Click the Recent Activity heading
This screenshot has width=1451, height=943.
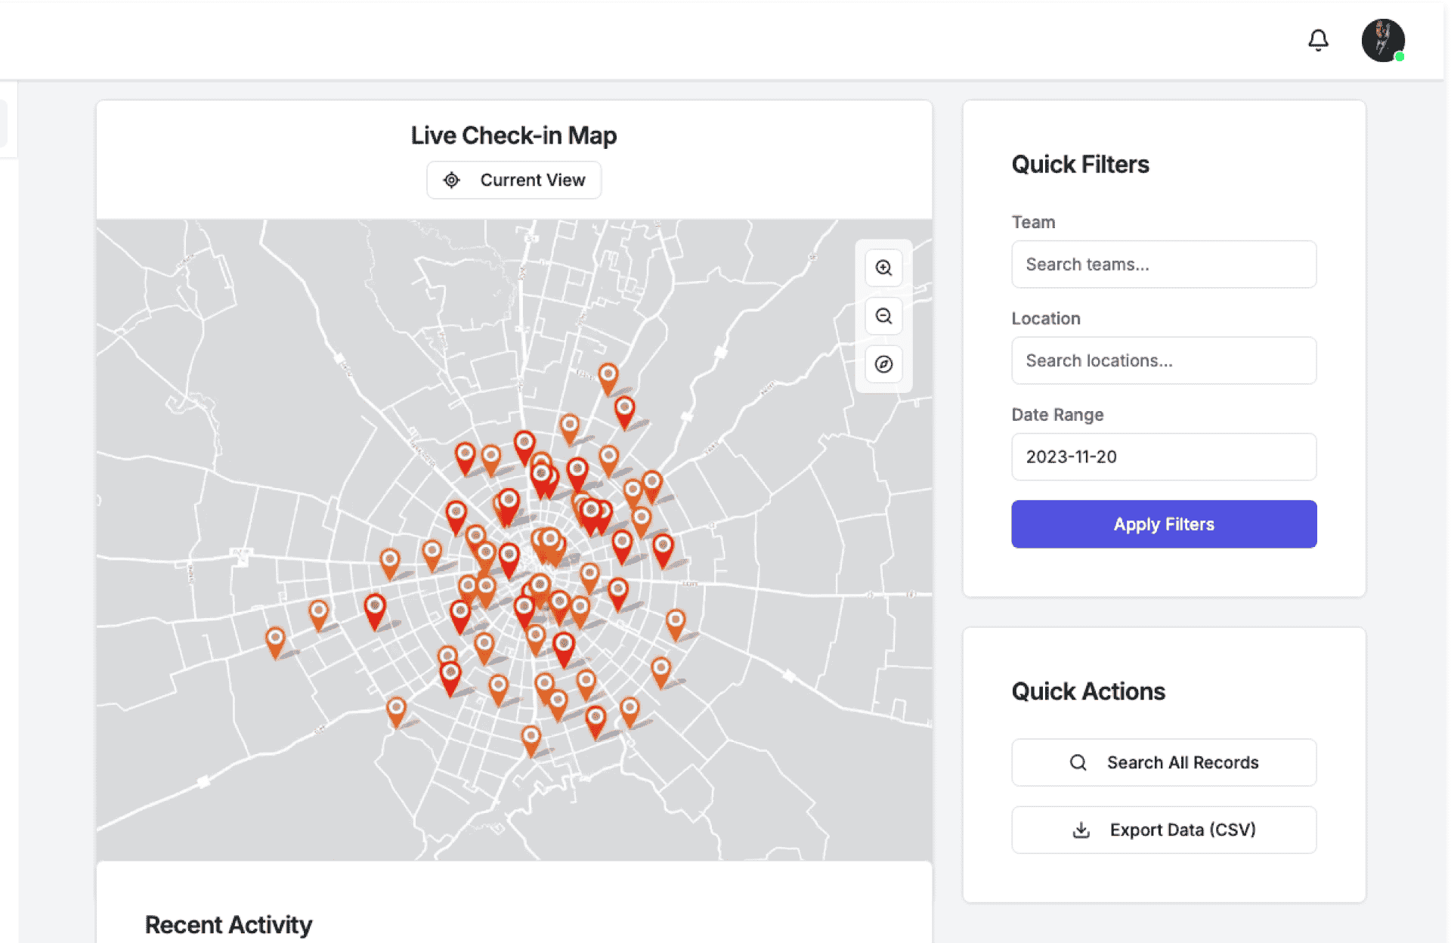click(228, 924)
